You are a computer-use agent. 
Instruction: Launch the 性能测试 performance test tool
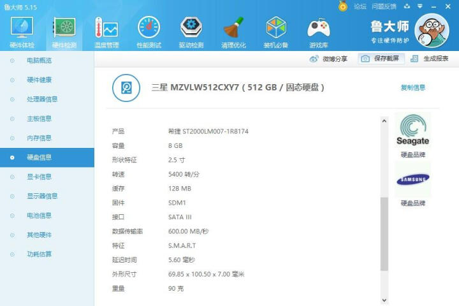[149, 33]
